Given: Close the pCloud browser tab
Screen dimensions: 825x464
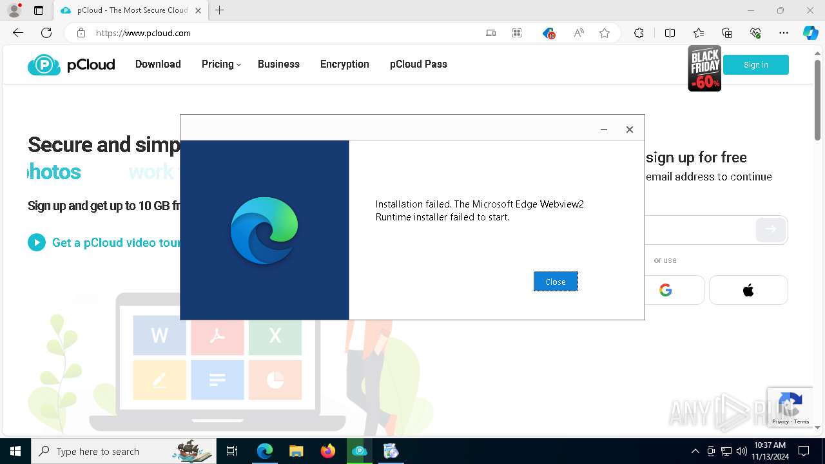Looking at the screenshot, I should point(198,10).
